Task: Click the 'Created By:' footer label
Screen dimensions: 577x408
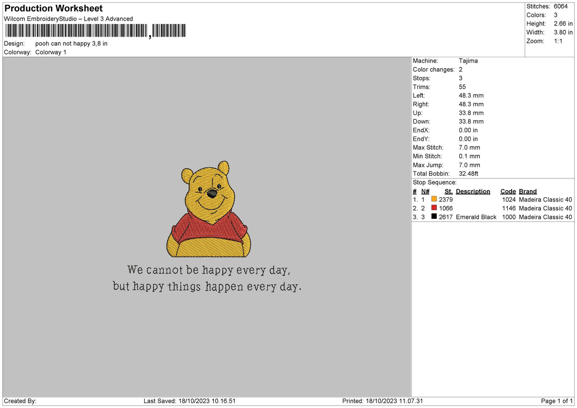Action: [x=20, y=401]
